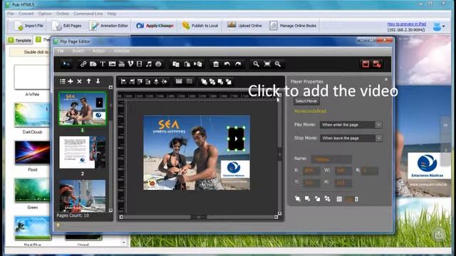Click the magnifier left of fit-to-window icon
The height and width of the screenshot is (256, 456).
tap(256, 64)
